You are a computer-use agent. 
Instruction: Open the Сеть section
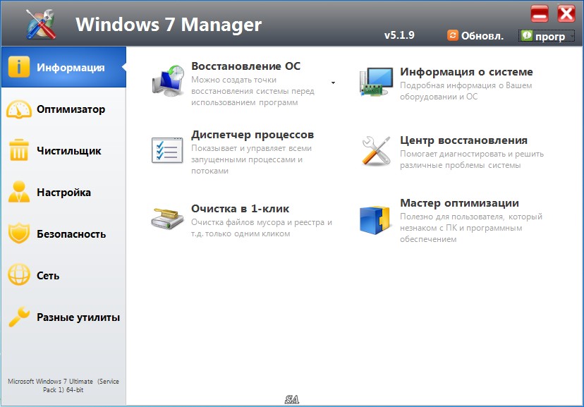(x=64, y=275)
